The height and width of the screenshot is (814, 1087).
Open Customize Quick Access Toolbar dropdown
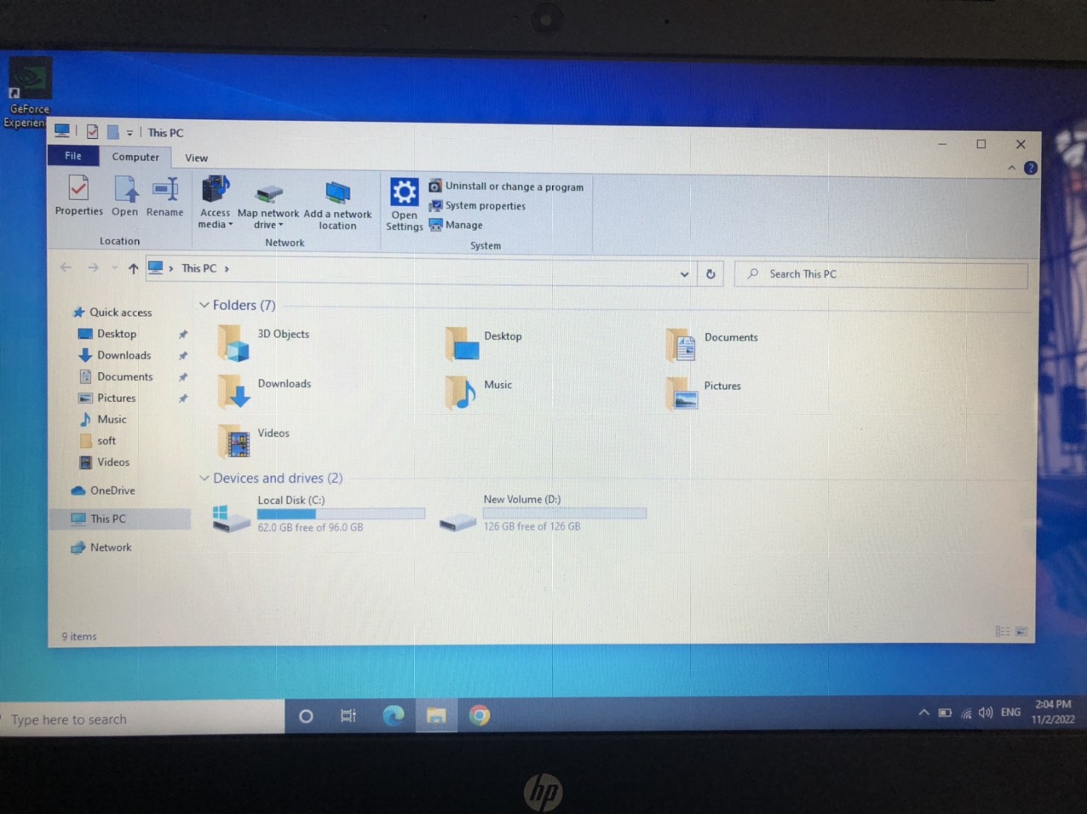tap(129, 133)
